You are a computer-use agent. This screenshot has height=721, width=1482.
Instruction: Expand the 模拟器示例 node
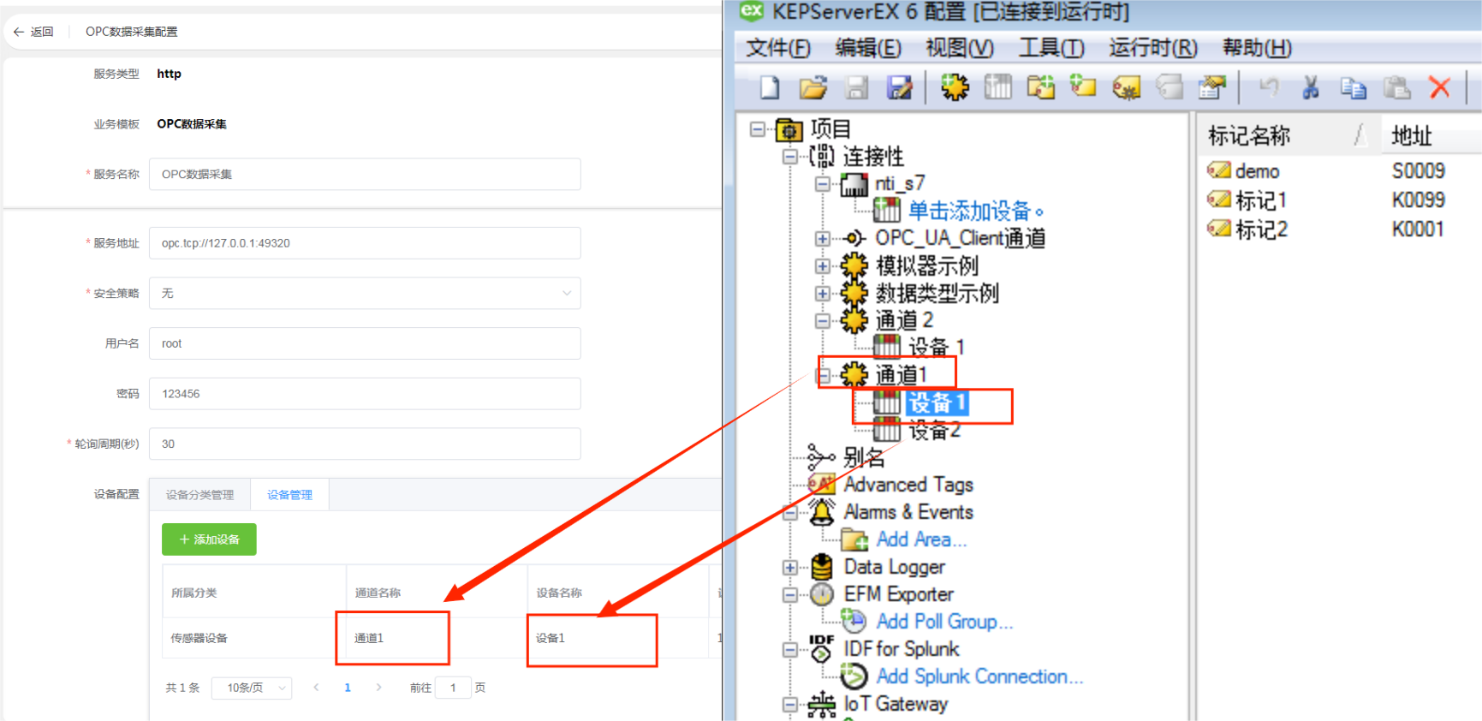point(823,266)
